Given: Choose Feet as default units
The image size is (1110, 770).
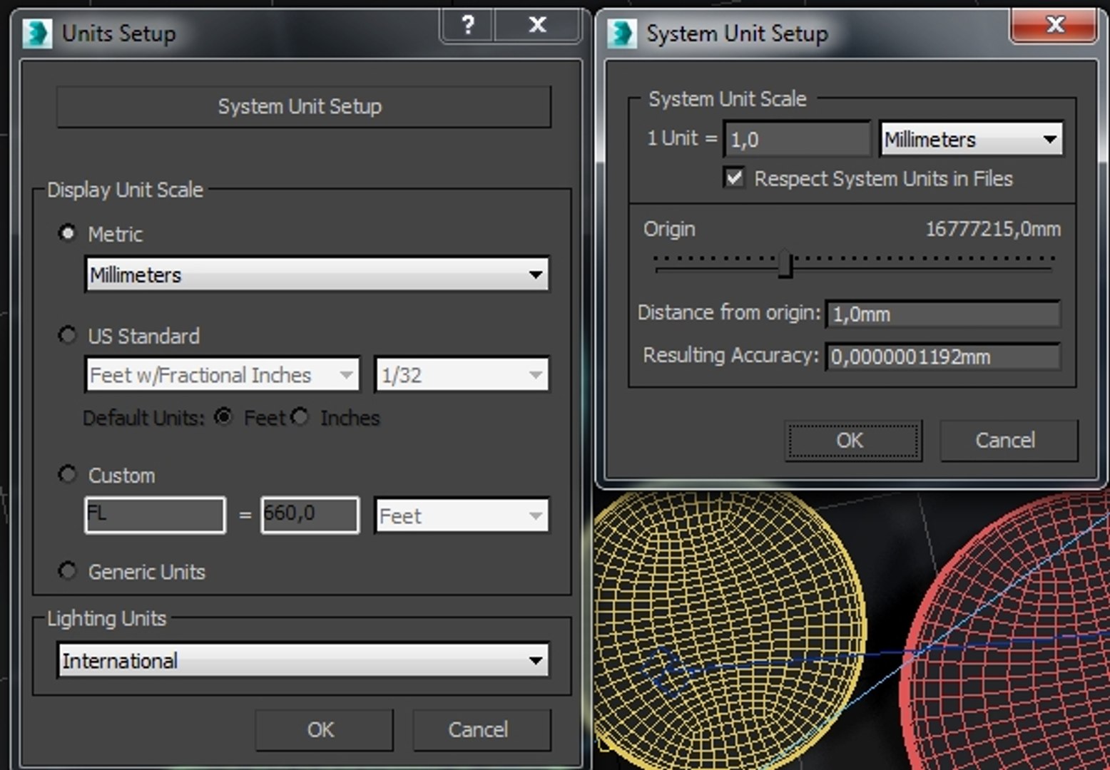Looking at the screenshot, I should (x=223, y=417).
